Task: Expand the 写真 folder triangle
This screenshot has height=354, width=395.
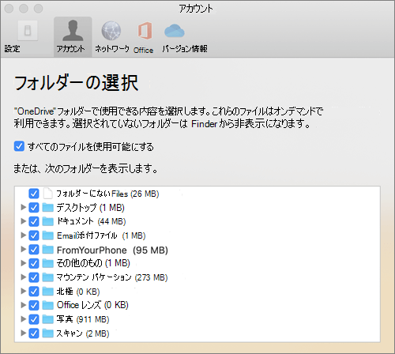Action: pos(24,319)
